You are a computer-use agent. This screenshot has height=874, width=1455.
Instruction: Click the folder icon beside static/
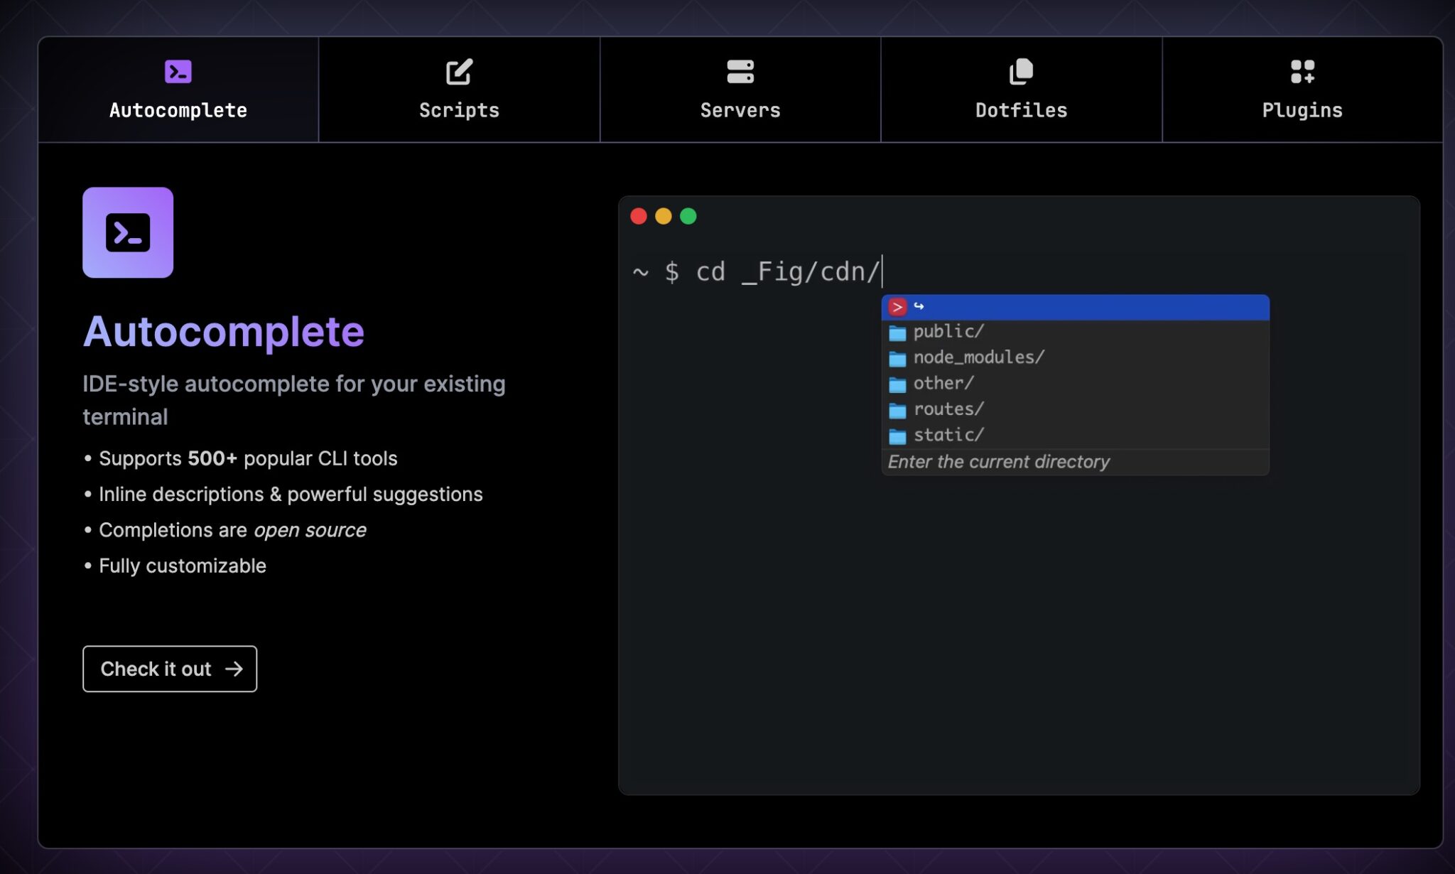(897, 436)
